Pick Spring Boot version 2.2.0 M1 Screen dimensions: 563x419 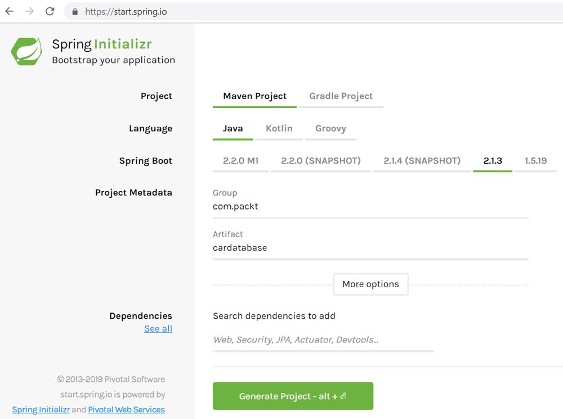point(240,161)
